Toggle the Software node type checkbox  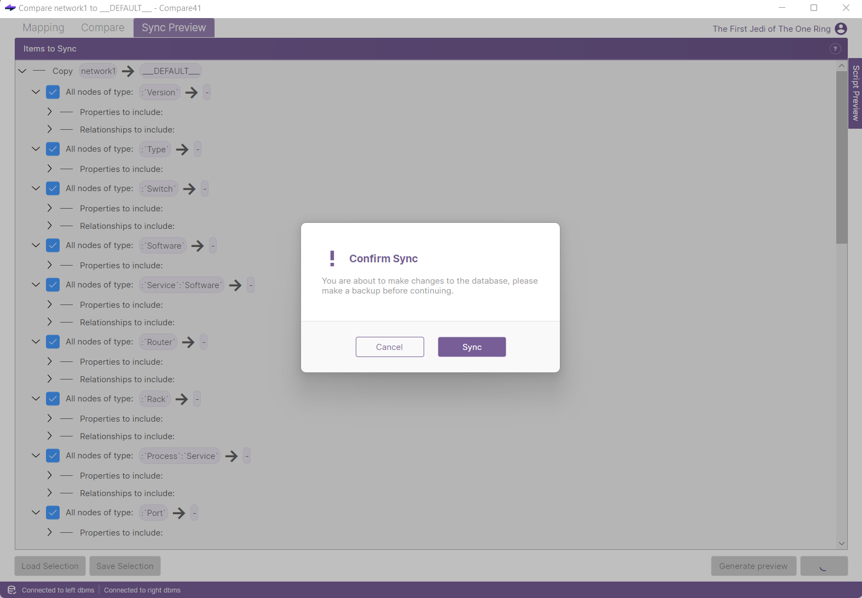click(53, 245)
